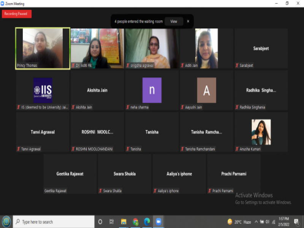Dismiss the waiting room notification

tap(188, 22)
